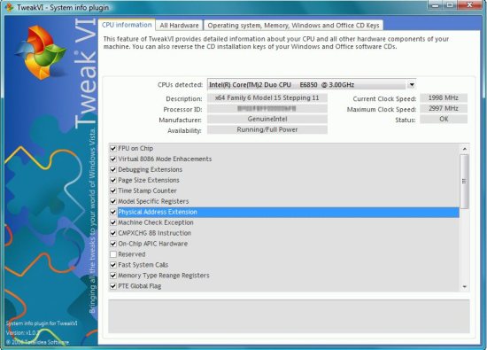Click the Availability field Running/Full Power
Image resolution: width=487 pixels, height=350 pixels.
tap(267, 129)
